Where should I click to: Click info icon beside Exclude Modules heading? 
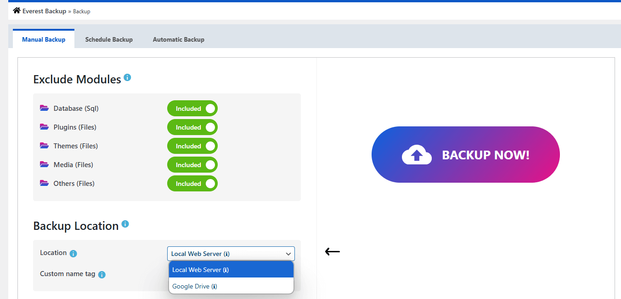click(127, 77)
